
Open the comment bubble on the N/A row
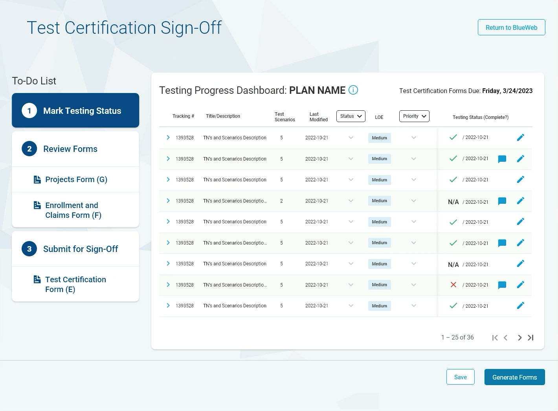coord(502,201)
